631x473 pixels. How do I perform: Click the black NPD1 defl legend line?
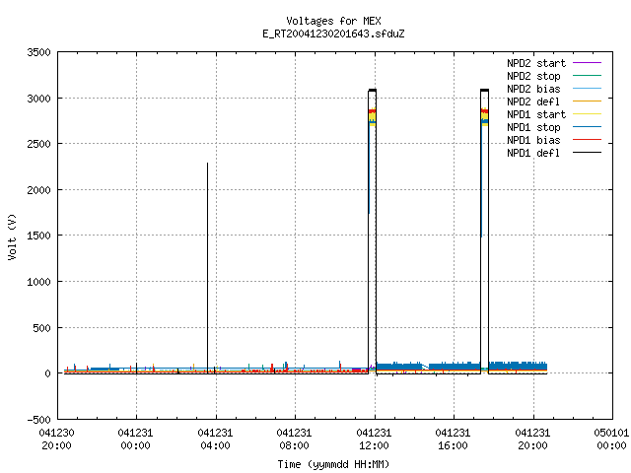pos(587,153)
